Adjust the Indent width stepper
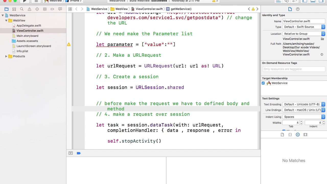This screenshot has width=327, height=184. (x=324, y=123)
